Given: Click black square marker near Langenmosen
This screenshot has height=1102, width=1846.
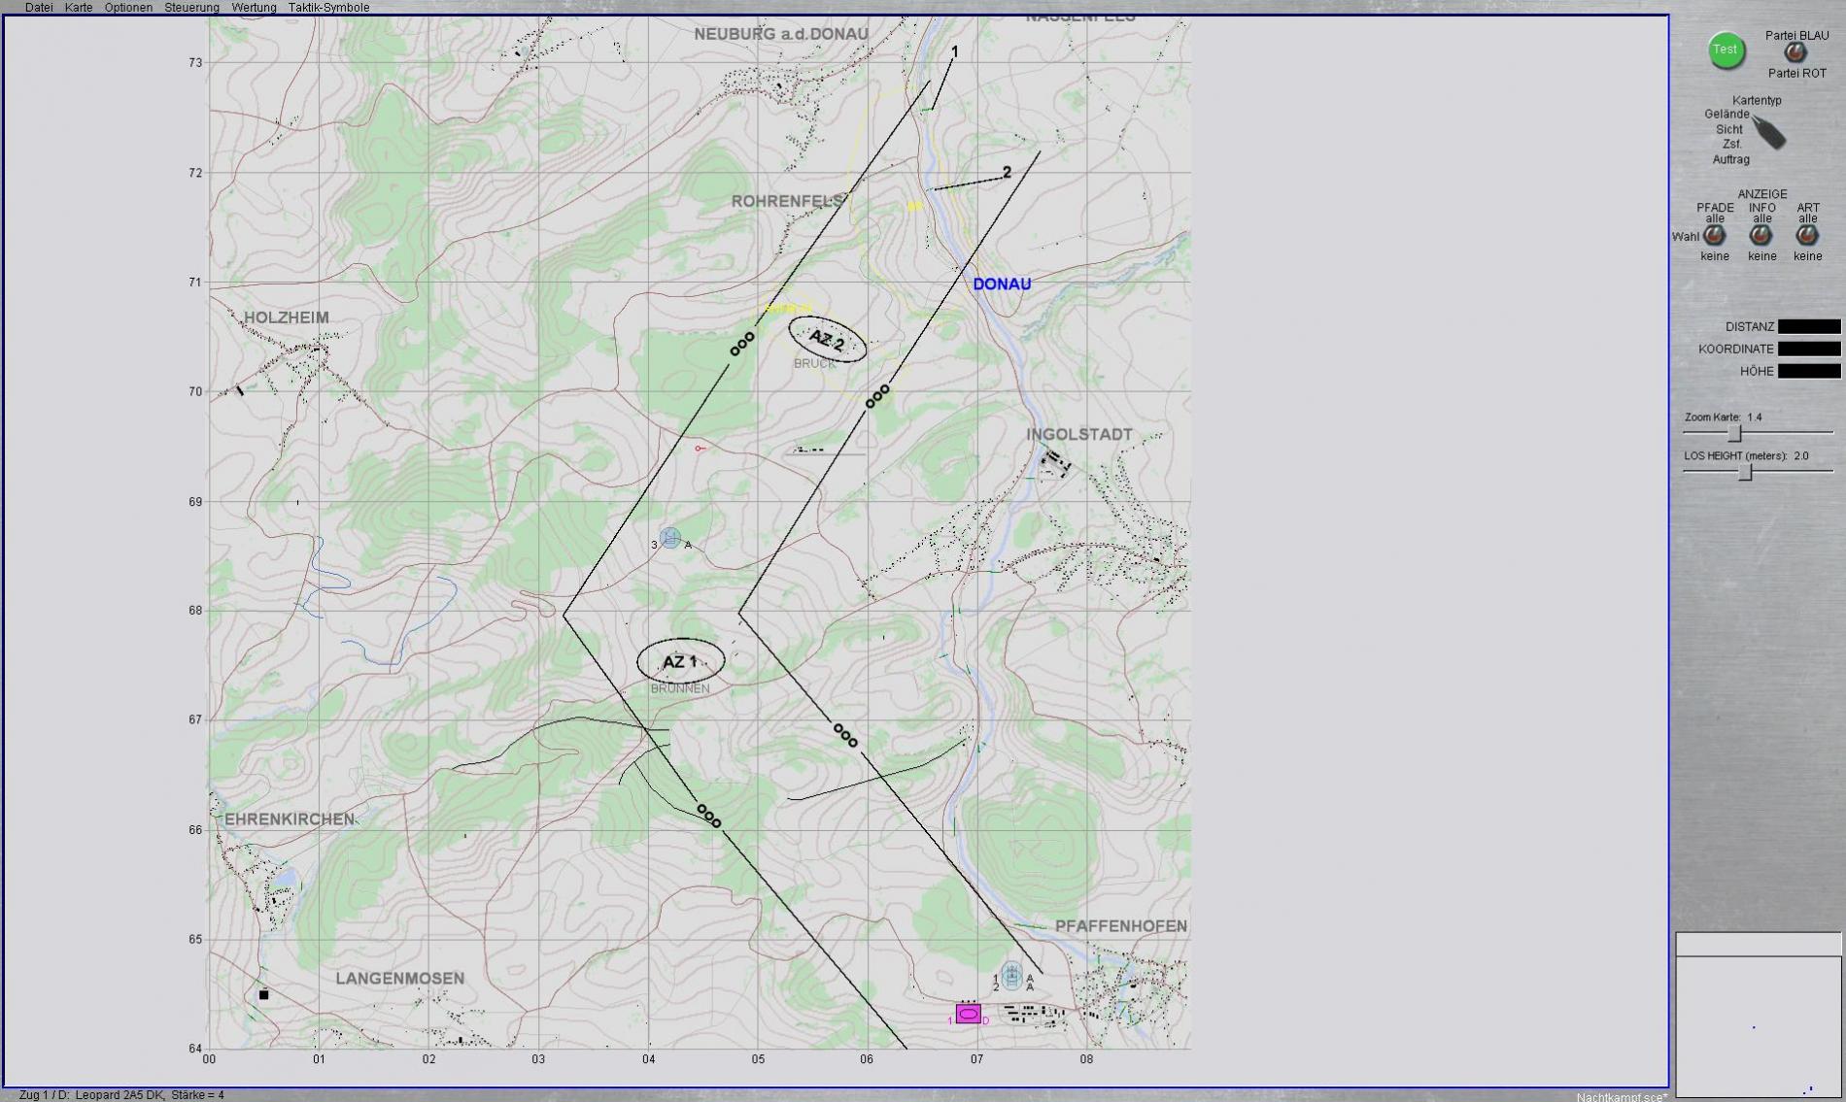Looking at the screenshot, I should pyautogui.click(x=263, y=995).
